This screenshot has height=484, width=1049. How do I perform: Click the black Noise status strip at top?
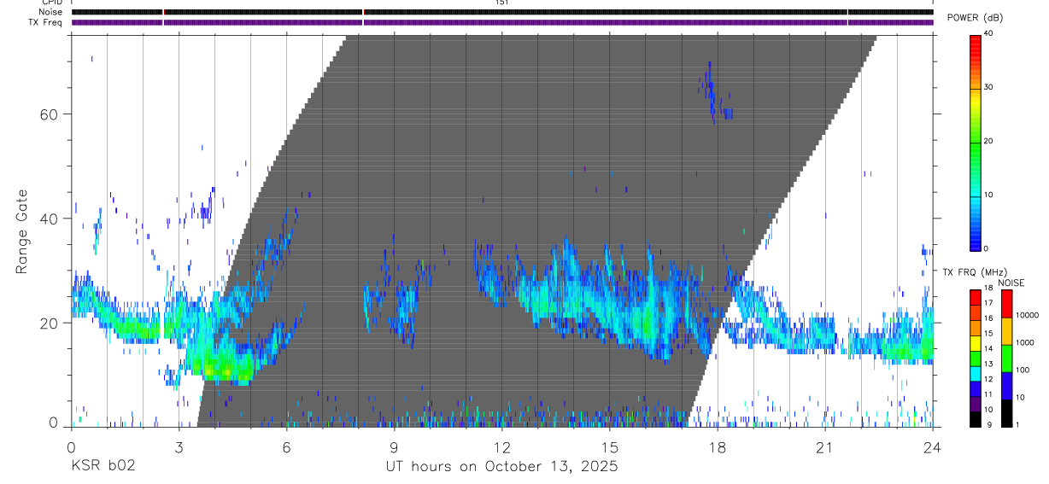[x=502, y=12]
